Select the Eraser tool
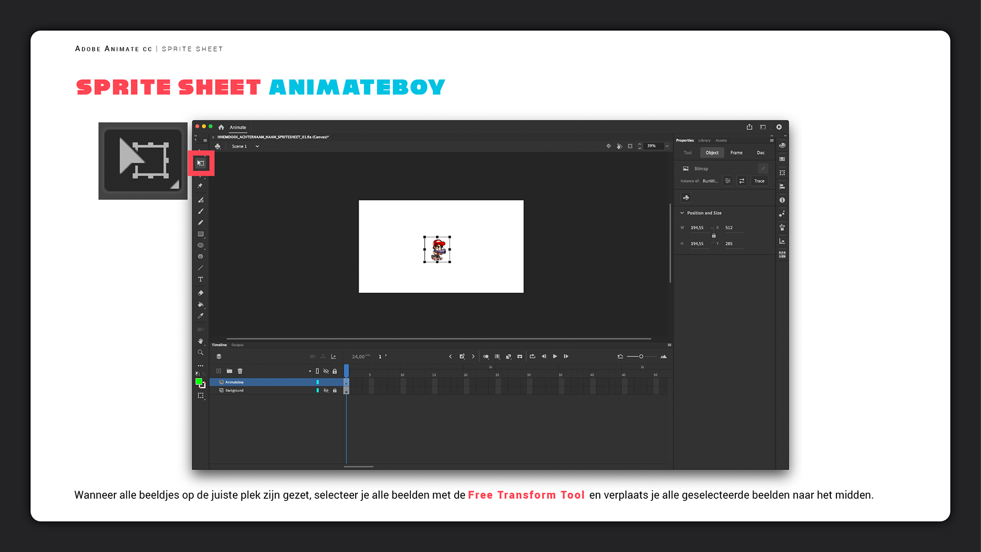The width and height of the screenshot is (981, 552). pyautogui.click(x=200, y=293)
